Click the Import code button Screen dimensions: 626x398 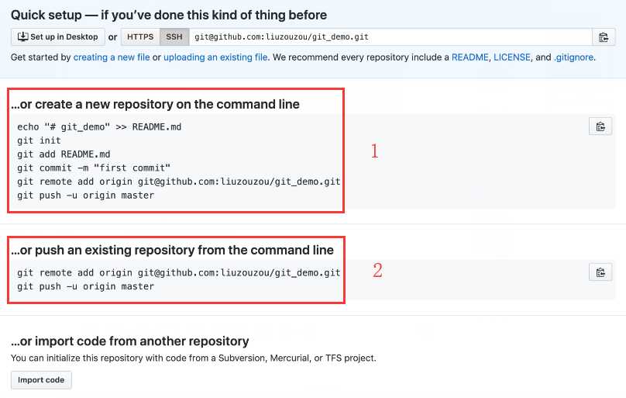(x=41, y=380)
